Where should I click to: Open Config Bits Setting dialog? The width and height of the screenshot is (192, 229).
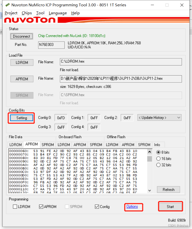pyautogui.click(x=22, y=118)
